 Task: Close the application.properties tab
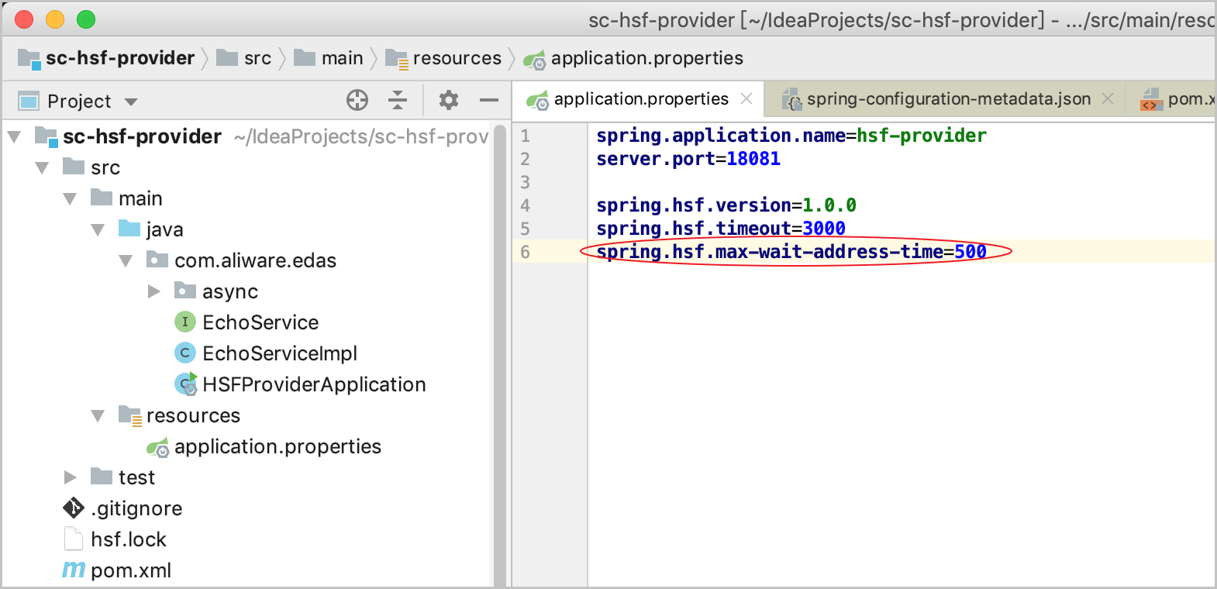tap(746, 98)
